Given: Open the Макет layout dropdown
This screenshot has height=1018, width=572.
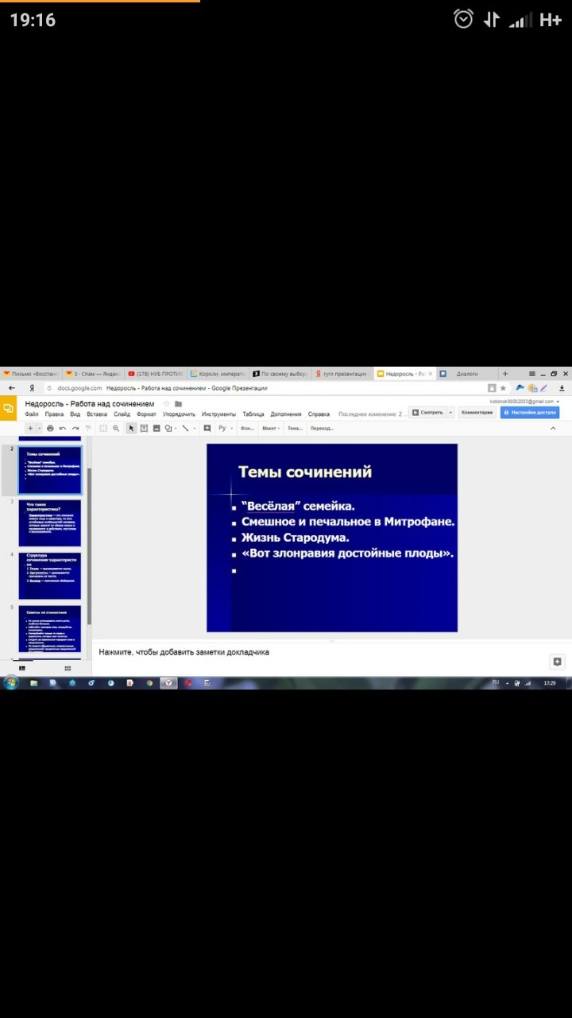Looking at the screenshot, I should pos(271,428).
